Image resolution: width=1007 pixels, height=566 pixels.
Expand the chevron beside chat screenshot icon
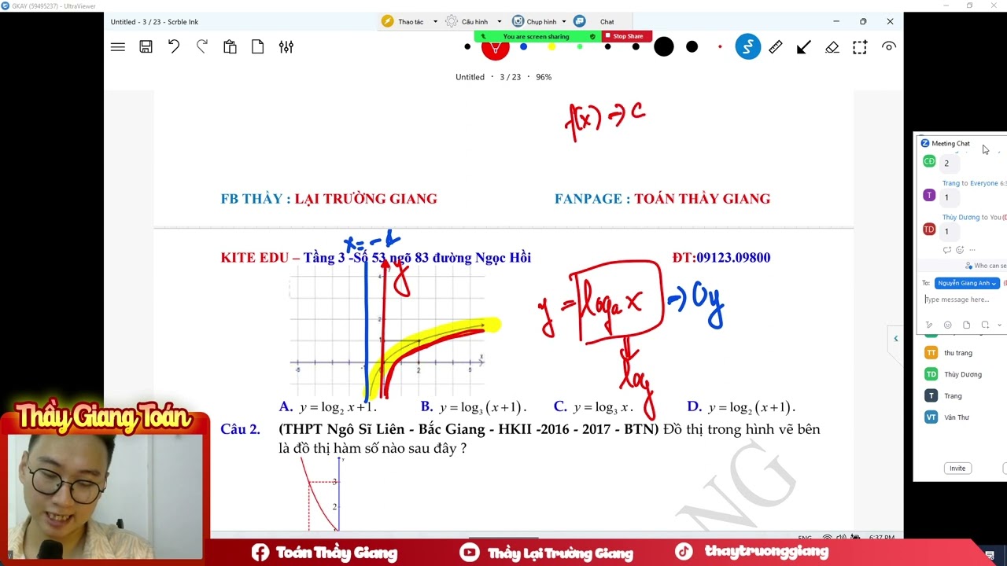click(x=999, y=325)
